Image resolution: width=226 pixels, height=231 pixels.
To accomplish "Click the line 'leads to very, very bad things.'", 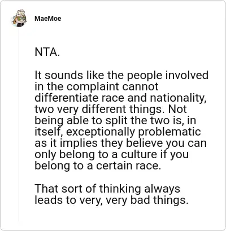I will (111, 200).
